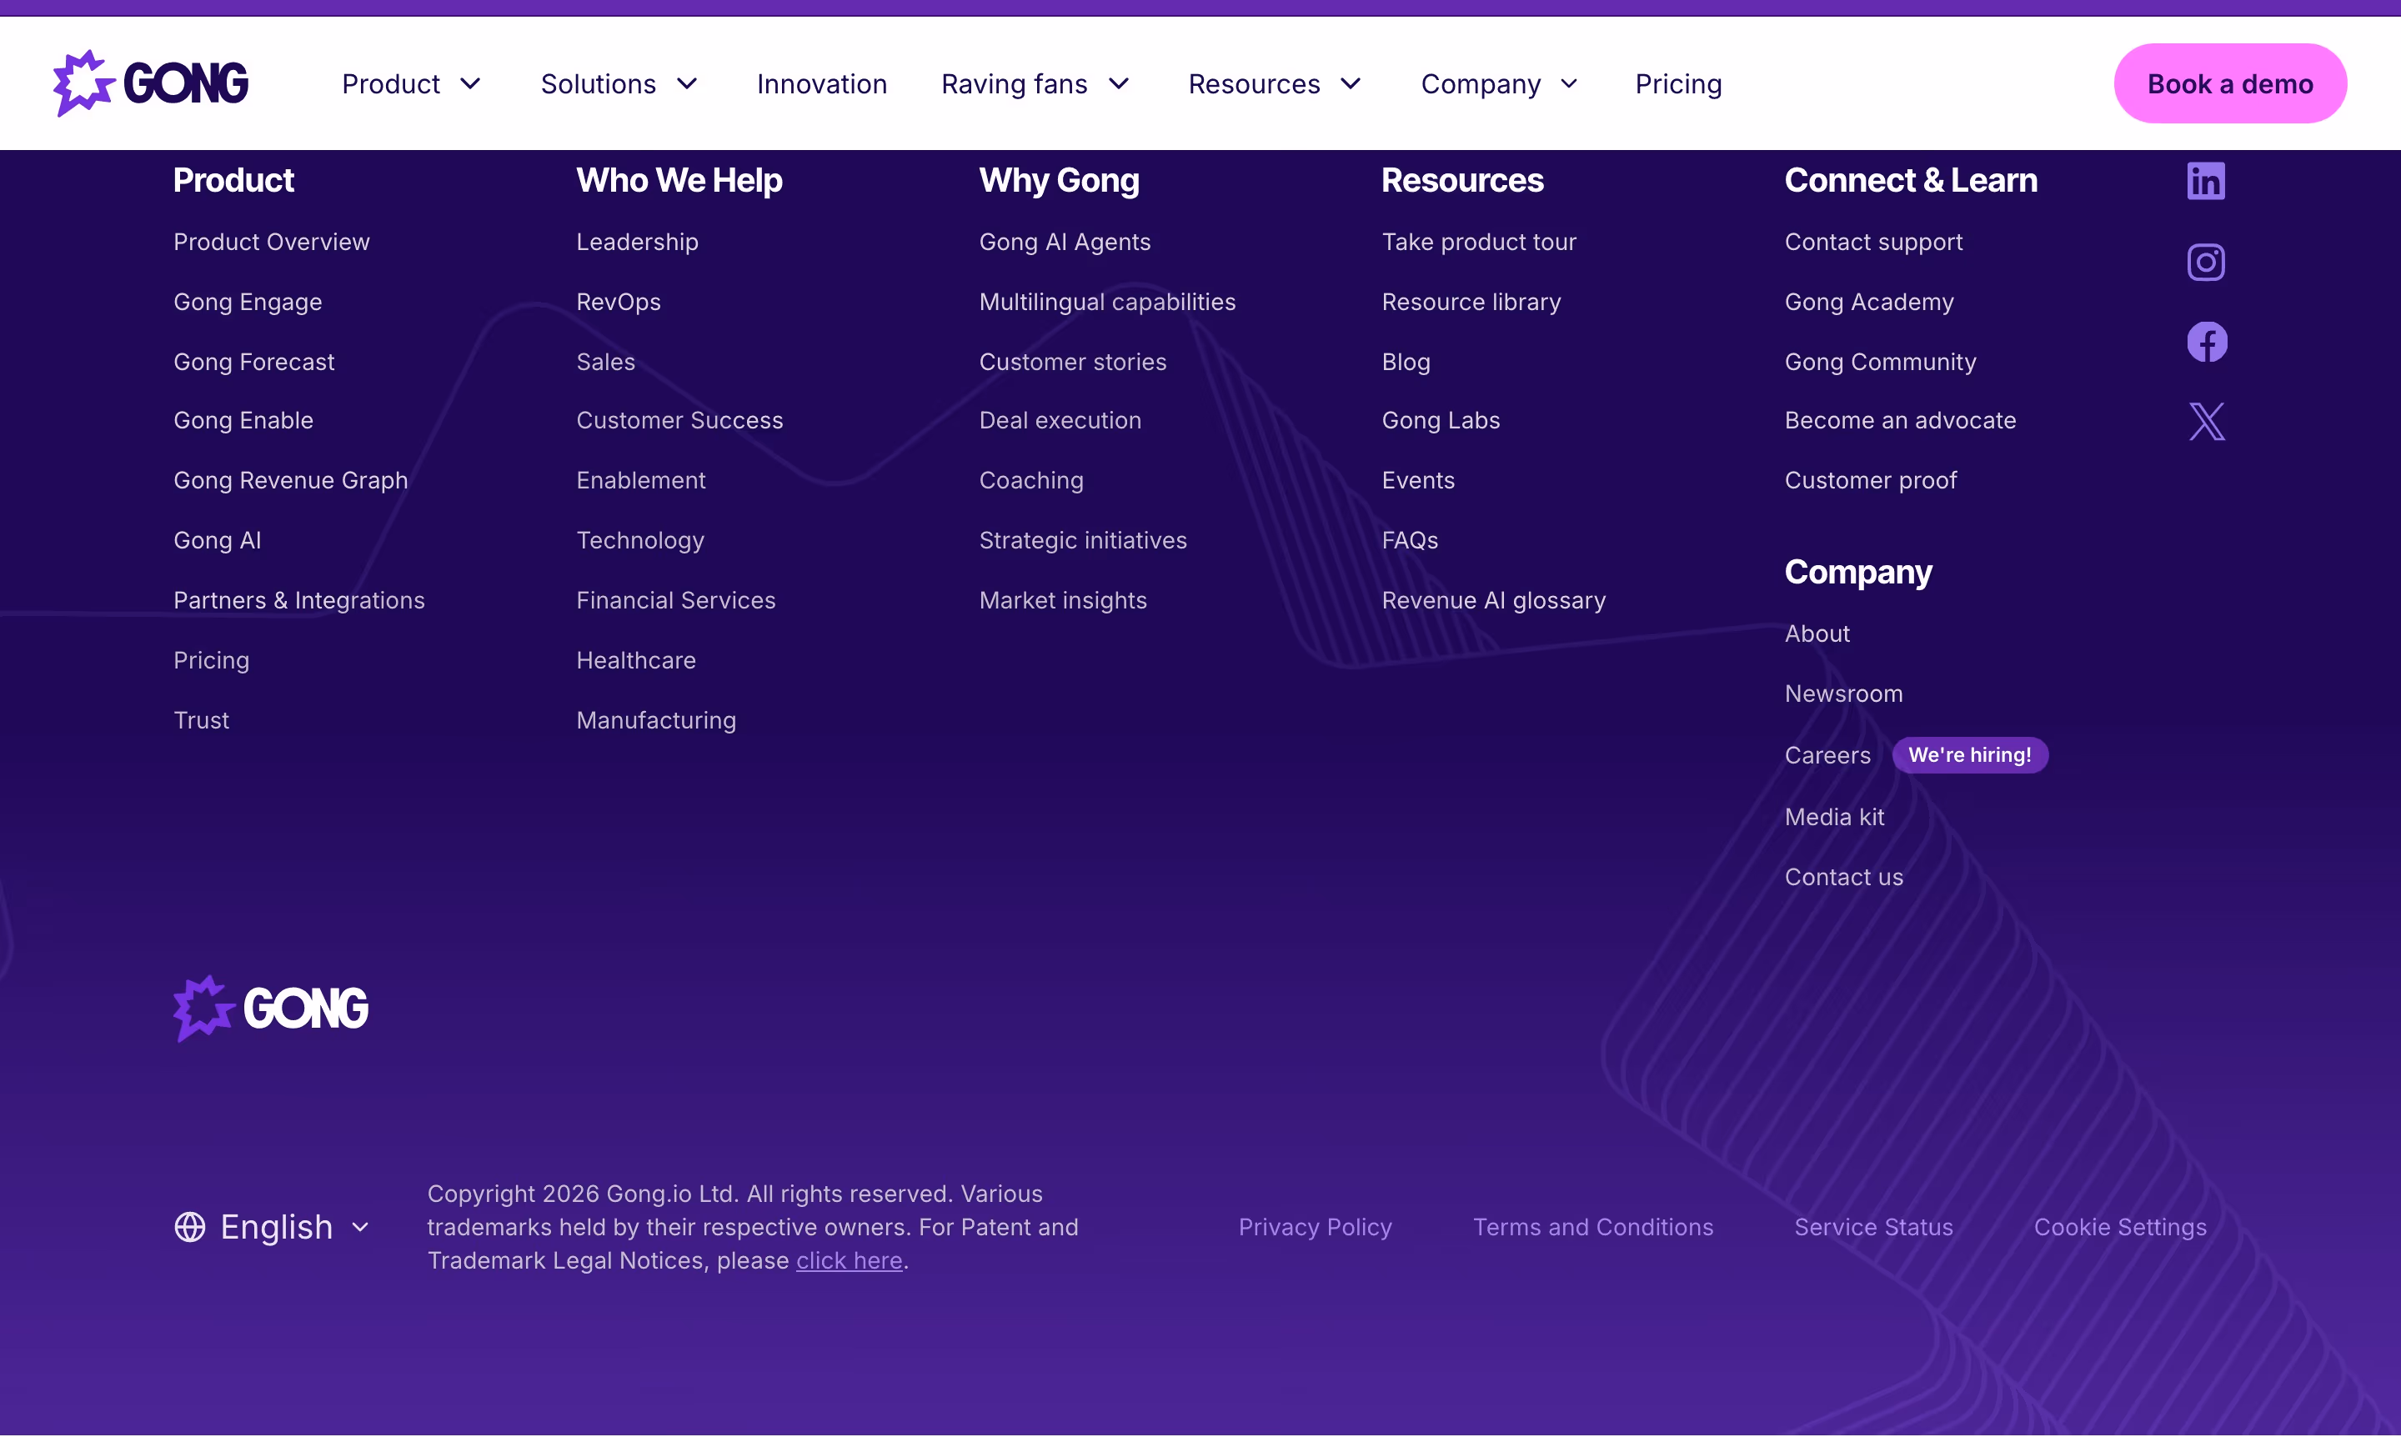Click the white Gong logo in the footer
The width and height of the screenshot is (2401, 1437).
[270, 1008]
